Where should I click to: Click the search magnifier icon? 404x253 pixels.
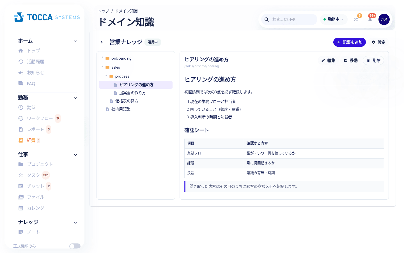267,19
